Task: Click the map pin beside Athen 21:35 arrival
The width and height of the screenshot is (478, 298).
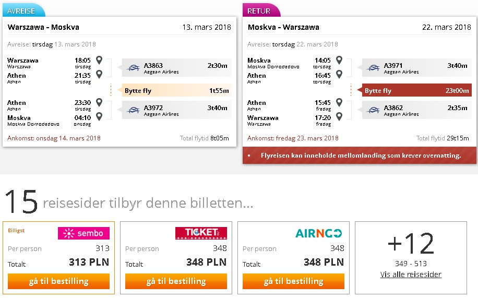Action: (99, 74)
